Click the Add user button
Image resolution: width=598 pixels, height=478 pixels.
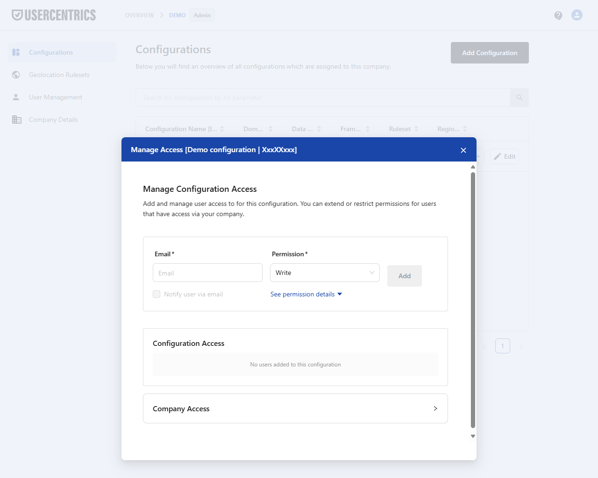pyautogui.click(x=405, y=276)
